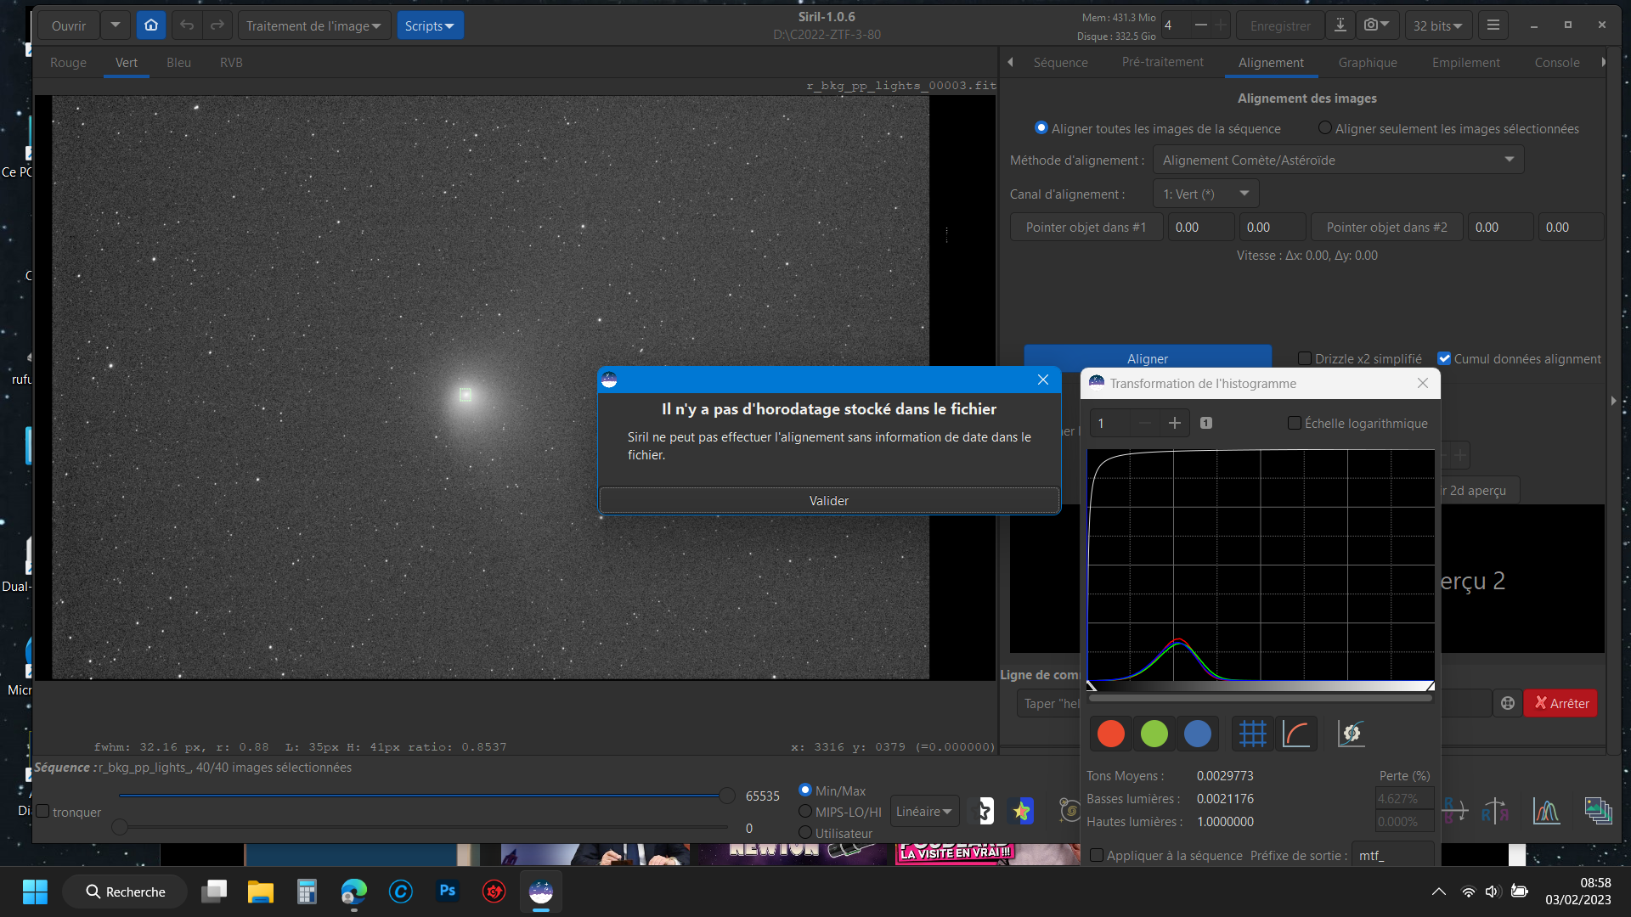Open the histogram tool icon
The height and width of the screenshot is (917, 1631).
pyautogui.click(x=1546, y=812)
